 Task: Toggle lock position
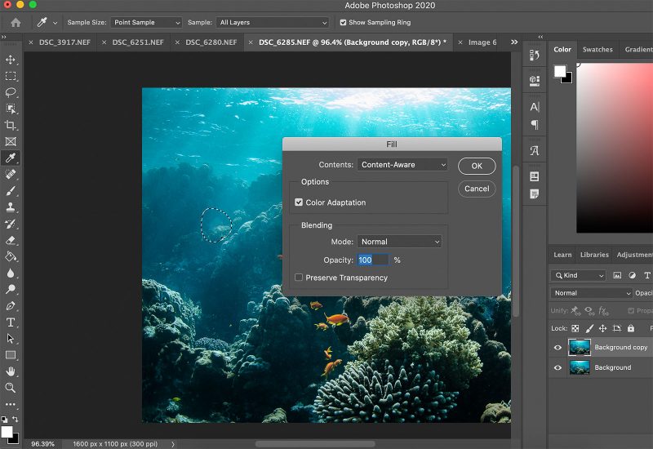602,328
